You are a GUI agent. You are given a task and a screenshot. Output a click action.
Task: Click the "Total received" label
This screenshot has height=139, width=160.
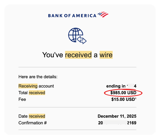coord(32,93)
